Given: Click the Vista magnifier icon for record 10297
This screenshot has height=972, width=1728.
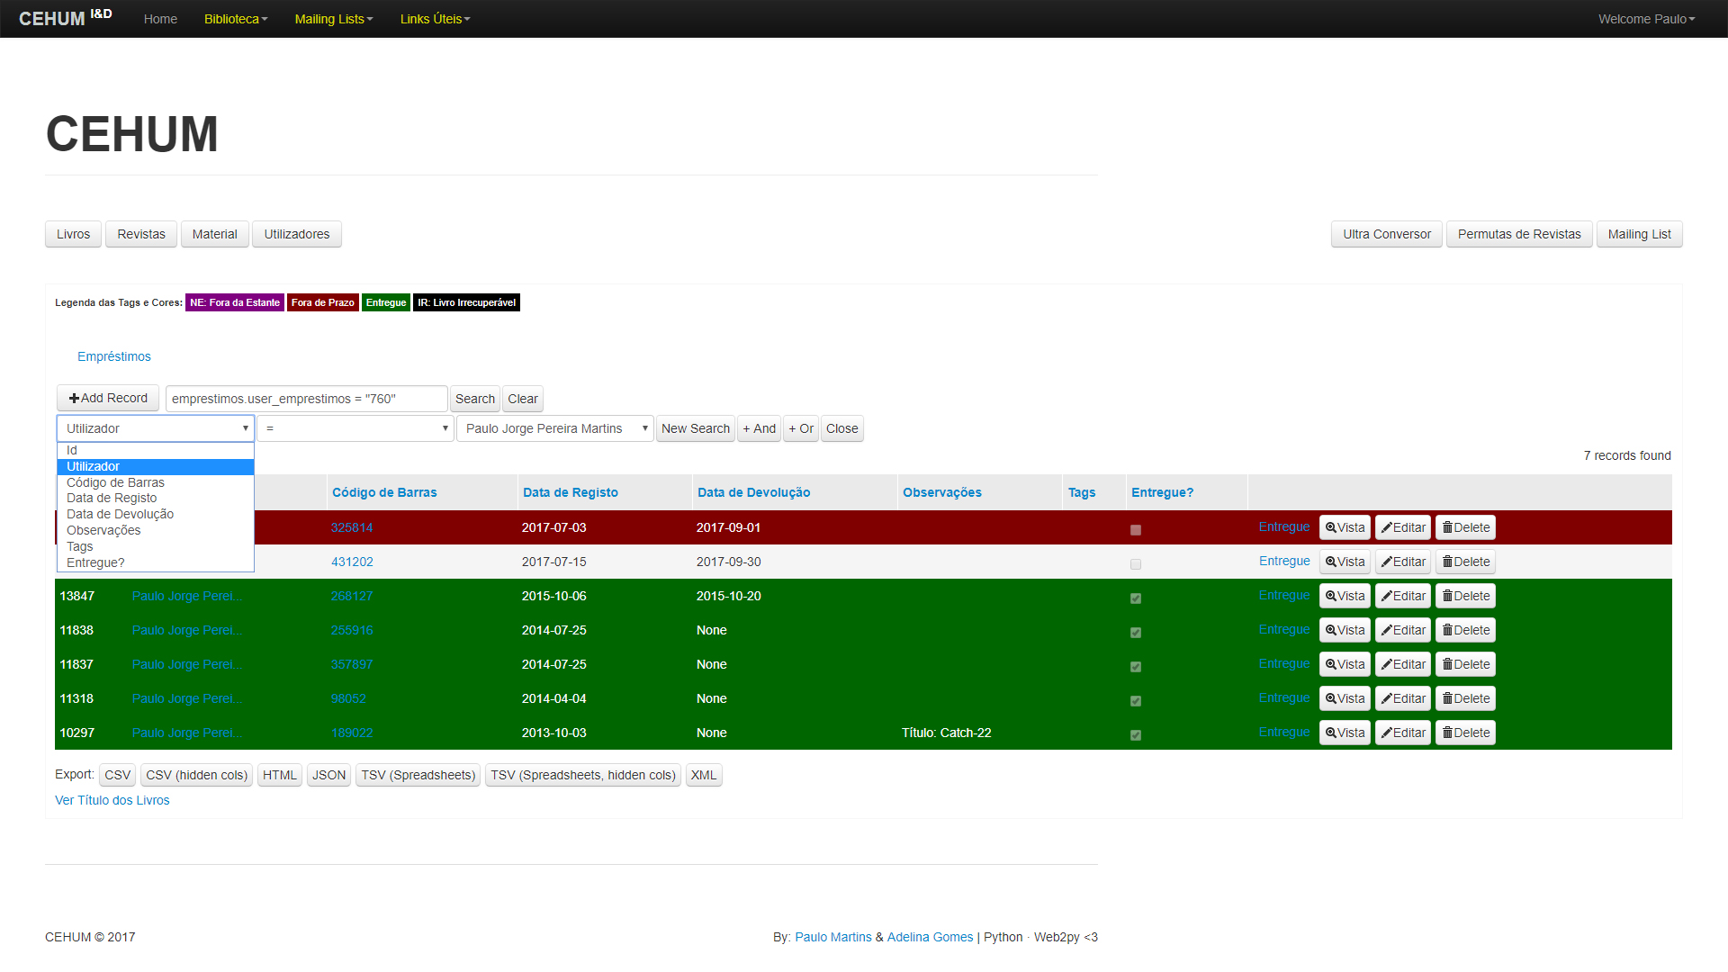Looking at the screenshot, I should coord(1331,733).
